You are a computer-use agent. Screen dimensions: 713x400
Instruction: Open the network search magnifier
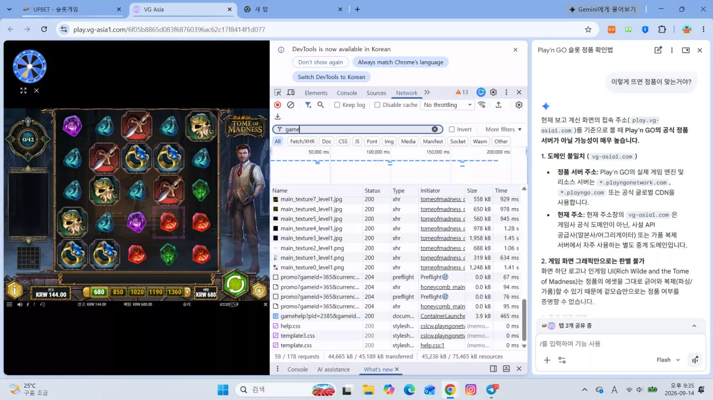pyautogui.click(x=321, y=105)
